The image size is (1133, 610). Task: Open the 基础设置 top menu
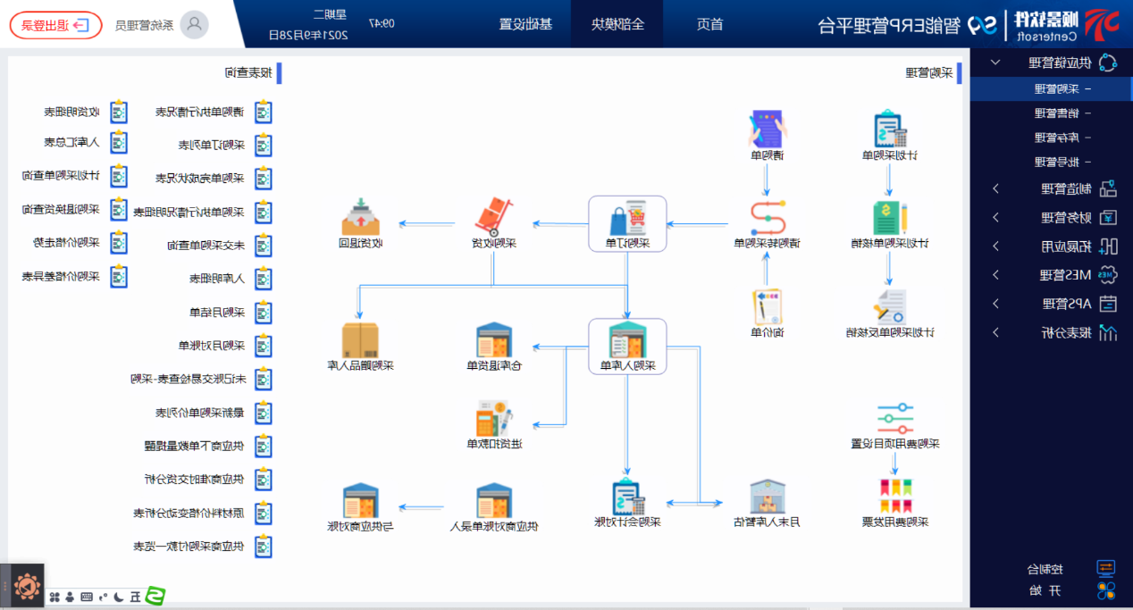(x=525, y=24)
